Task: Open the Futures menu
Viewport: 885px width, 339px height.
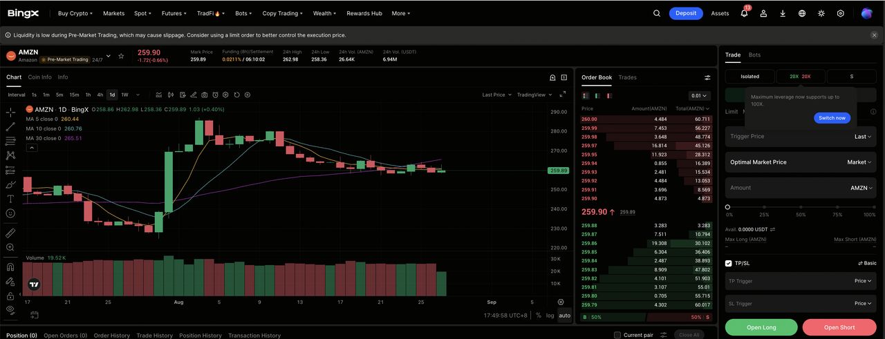Action: tap(173, 13)
